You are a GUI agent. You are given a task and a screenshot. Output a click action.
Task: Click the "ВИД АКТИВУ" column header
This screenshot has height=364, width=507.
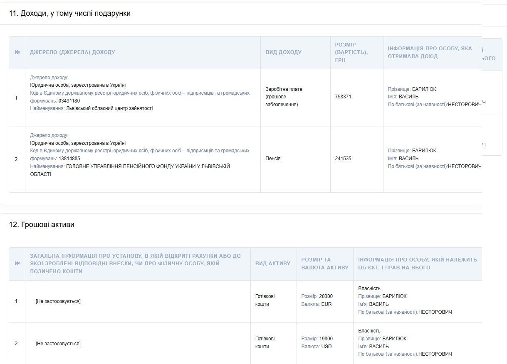pyautogui.click(x=273, y=264)
